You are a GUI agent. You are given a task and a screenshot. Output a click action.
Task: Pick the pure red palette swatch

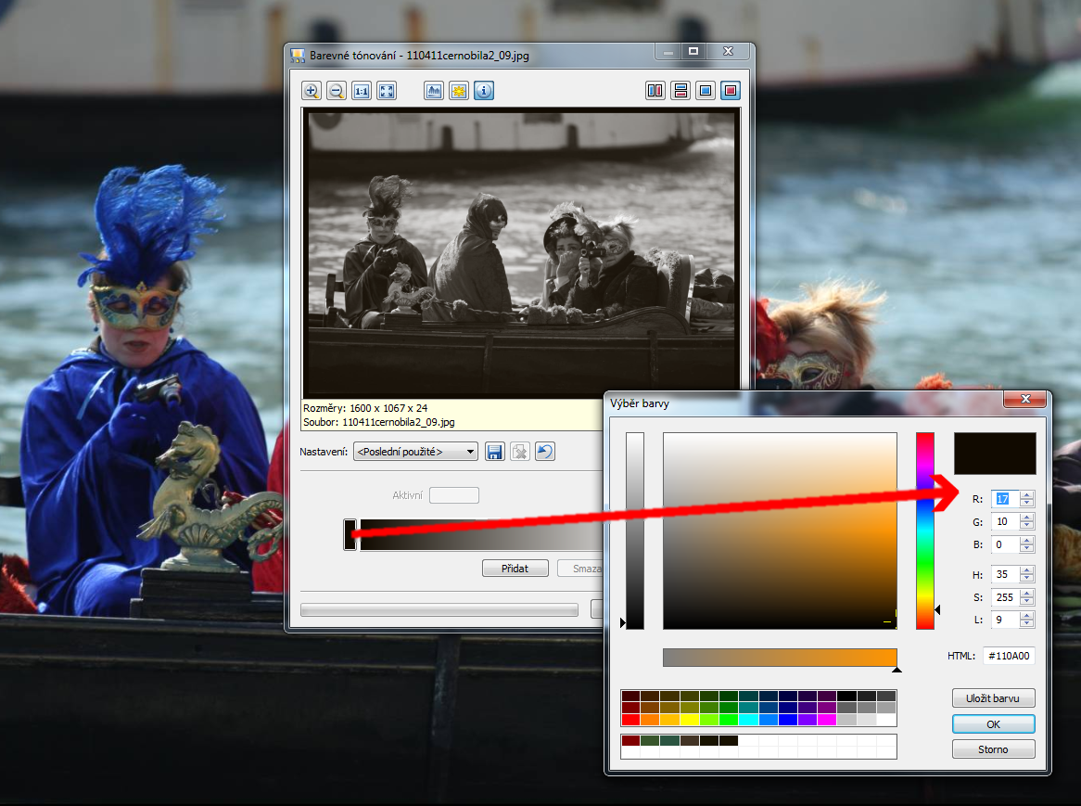[x=630, y=719]
